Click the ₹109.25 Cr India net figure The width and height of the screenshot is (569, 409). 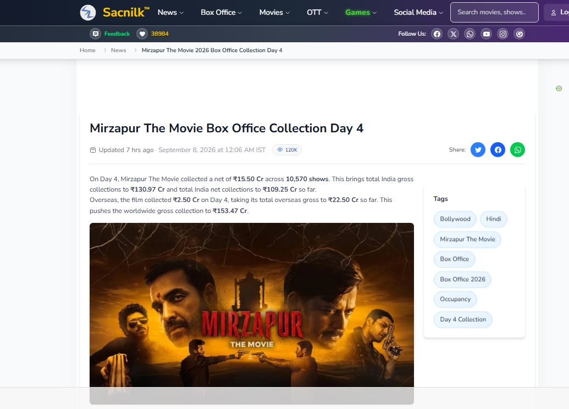click(280, 189)
